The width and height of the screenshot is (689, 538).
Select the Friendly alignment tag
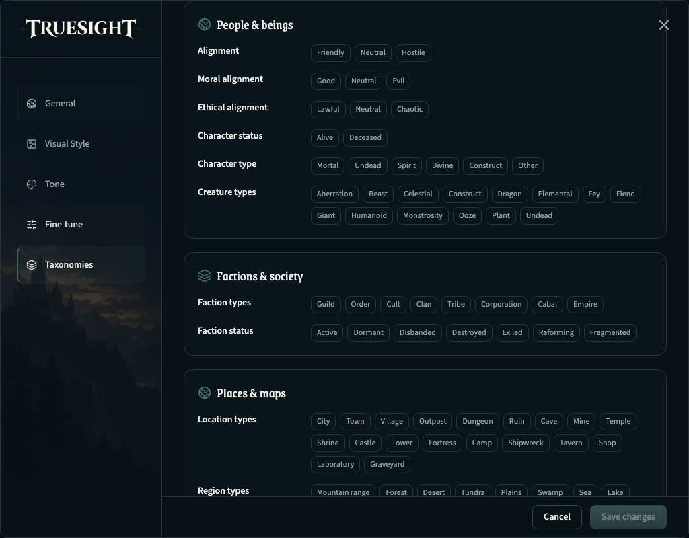click(x=330, y=52)
